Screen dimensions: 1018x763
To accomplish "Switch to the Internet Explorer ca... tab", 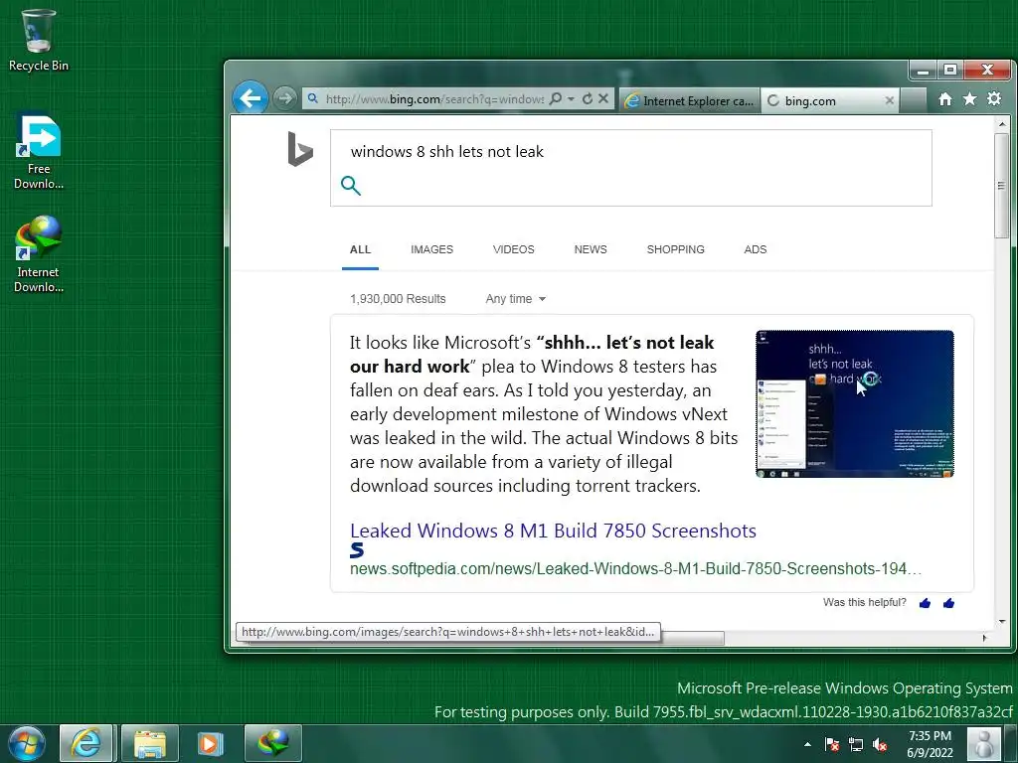I will (x=690, y=100).
